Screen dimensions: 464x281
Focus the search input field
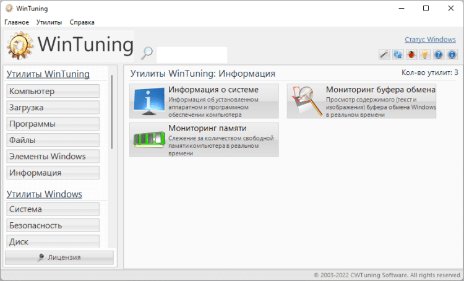(192, 54)
